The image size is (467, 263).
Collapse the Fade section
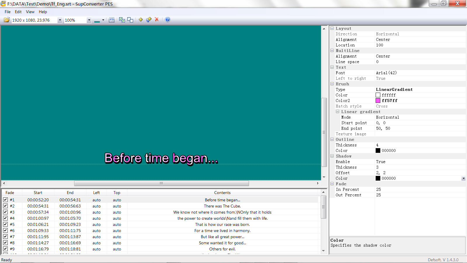point(332,184)
